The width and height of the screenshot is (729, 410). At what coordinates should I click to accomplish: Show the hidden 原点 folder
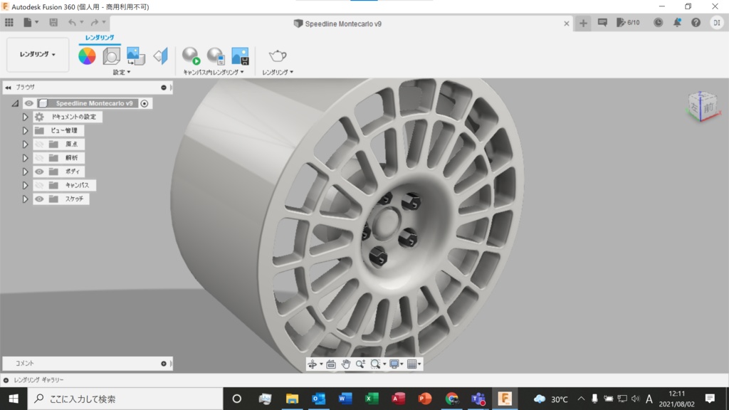(x=39, y=144)
